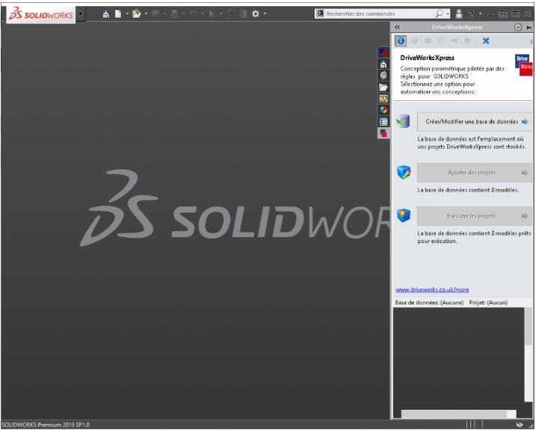This screenshot has height=430, width=536.
Task: Expand the menu flyout arrow beside SOLIDWORKS logo
Action: pos(81,13)
